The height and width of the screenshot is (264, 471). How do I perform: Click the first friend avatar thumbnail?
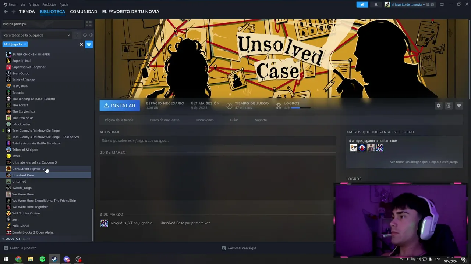pyautogui.click(x=353, y=148)
